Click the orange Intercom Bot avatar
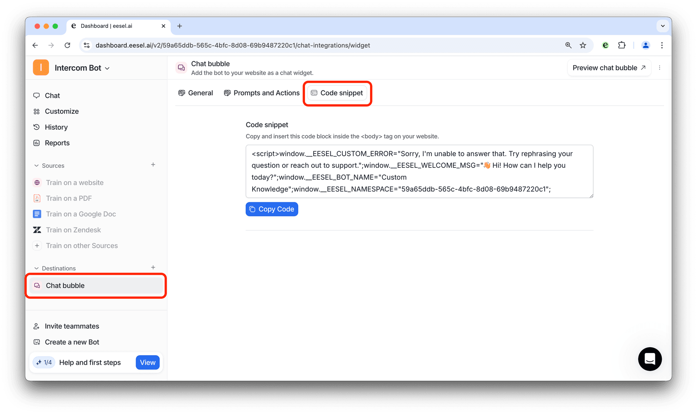Screen dimensions: 697x414 [x=41, y=68]
